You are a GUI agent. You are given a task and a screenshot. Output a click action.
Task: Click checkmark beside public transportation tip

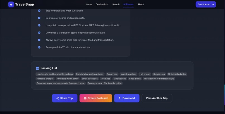click(39, 25)
